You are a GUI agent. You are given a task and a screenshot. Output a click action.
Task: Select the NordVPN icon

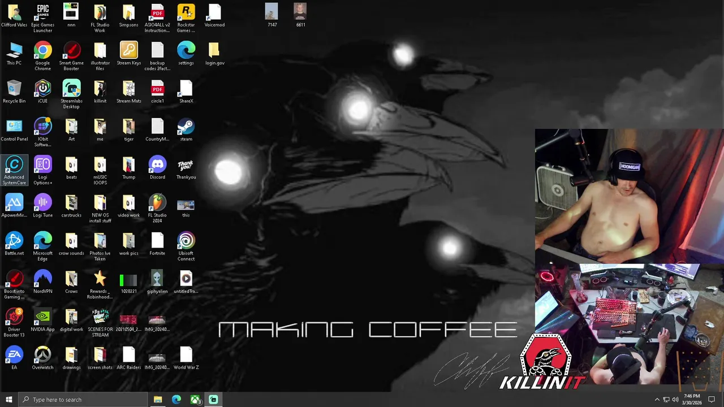(x=42, y=281)
